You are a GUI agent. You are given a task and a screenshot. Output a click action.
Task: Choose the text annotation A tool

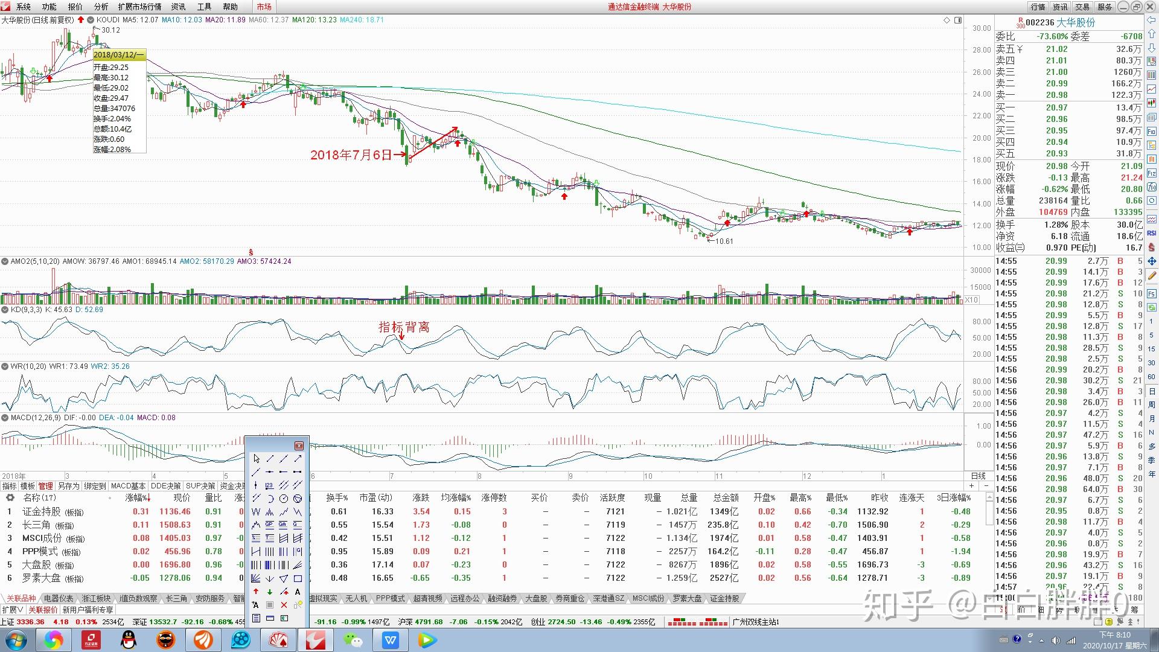pos(298,592)
